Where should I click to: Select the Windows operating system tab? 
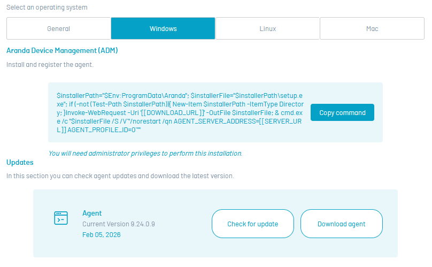click(x=163, y=28)
